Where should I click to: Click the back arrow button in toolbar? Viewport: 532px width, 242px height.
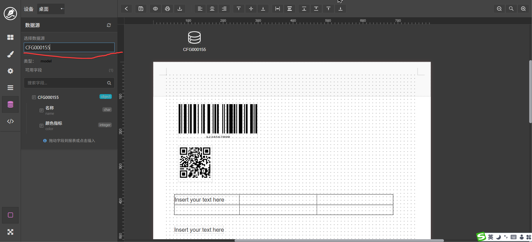[126, 9]
